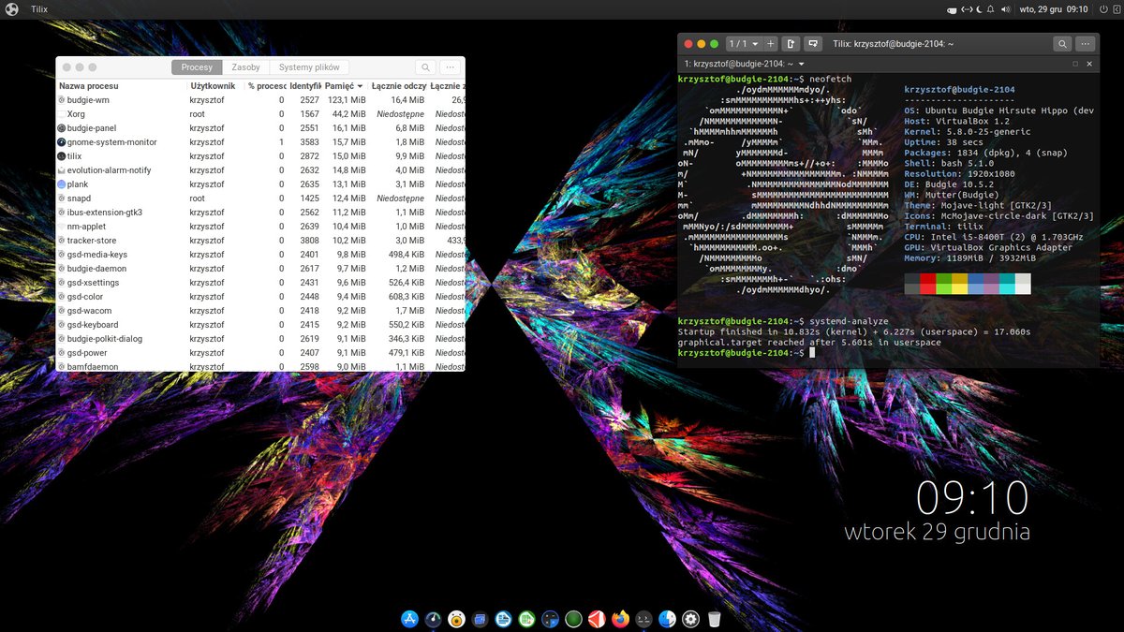The height and width of the screenshot is (632, 1124).
Task: Open the Tilix more options menu button
Action: pyautogui.click(x=1087, y=44)
